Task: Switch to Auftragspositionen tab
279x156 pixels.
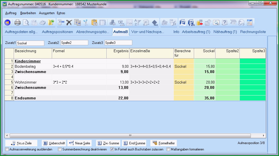Action: [57, 32]
